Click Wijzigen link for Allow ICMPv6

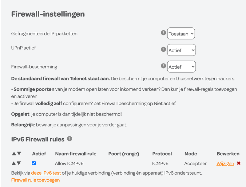[225, 164]
